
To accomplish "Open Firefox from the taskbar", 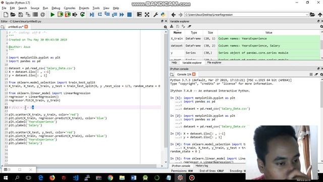I will (52, 177).
